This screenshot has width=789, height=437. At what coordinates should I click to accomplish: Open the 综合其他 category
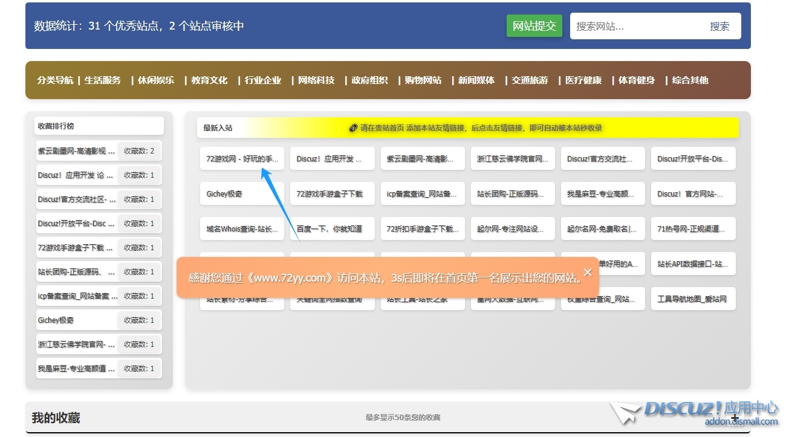pos(690,80)
